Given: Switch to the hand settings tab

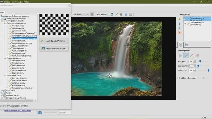Looking at the screenshot, I should (186, 45).
